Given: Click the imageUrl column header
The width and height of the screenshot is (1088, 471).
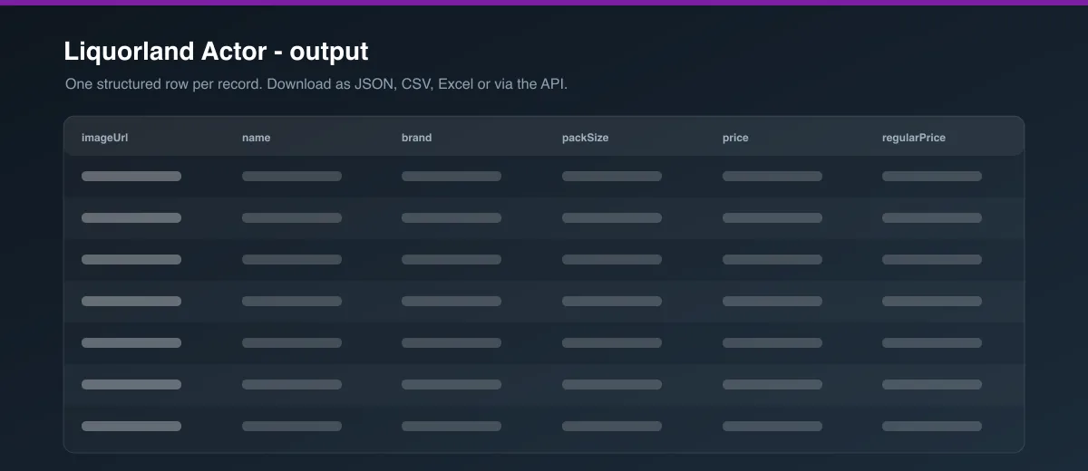Looking at the screenshot, I should pyautogui.click(x=103, y=138).
